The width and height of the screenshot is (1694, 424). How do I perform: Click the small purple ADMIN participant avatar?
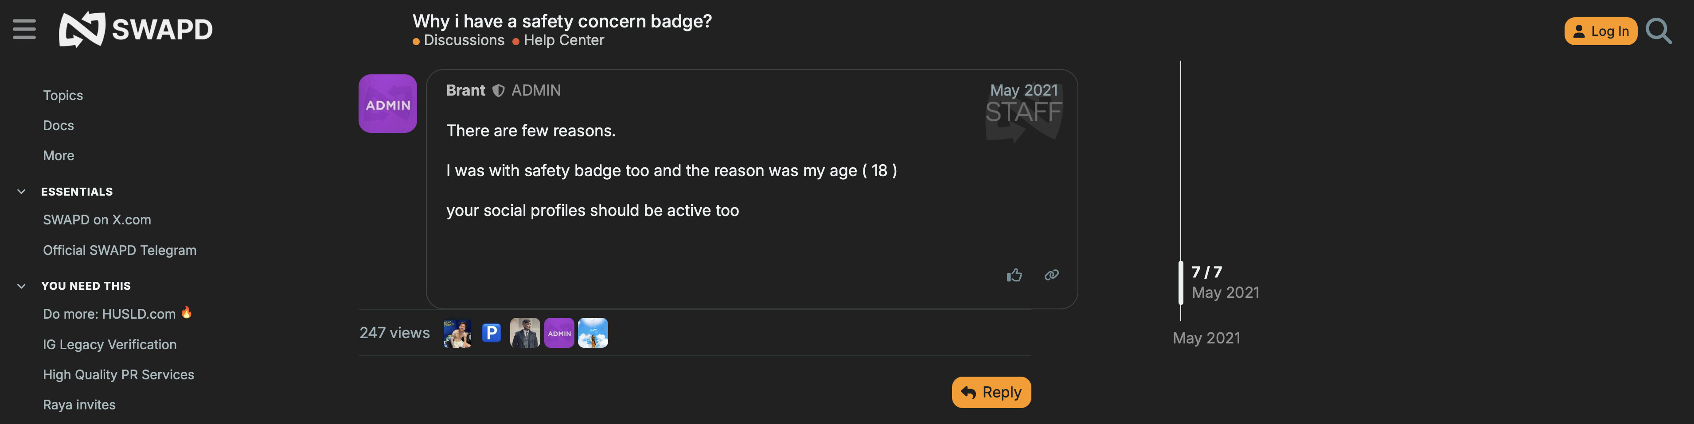[x=559, y=333]
